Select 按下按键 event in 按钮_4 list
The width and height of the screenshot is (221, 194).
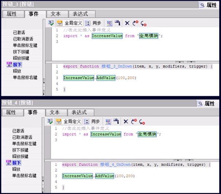pos(20,150)
